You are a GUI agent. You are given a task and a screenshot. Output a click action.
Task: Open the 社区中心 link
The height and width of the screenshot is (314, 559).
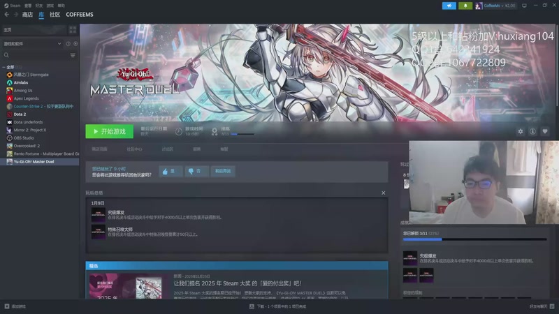(134, 149)
